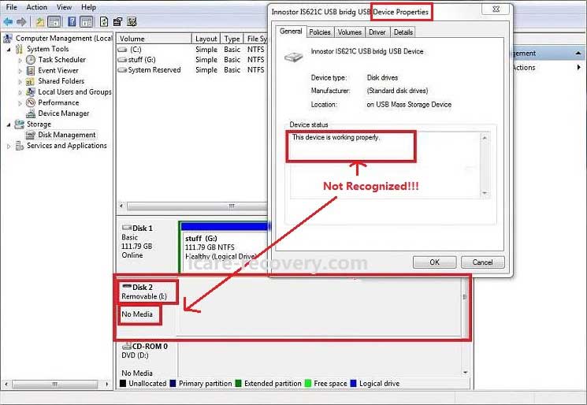Sort by the Type column header
587x405 pixels.
coord(232,39)
